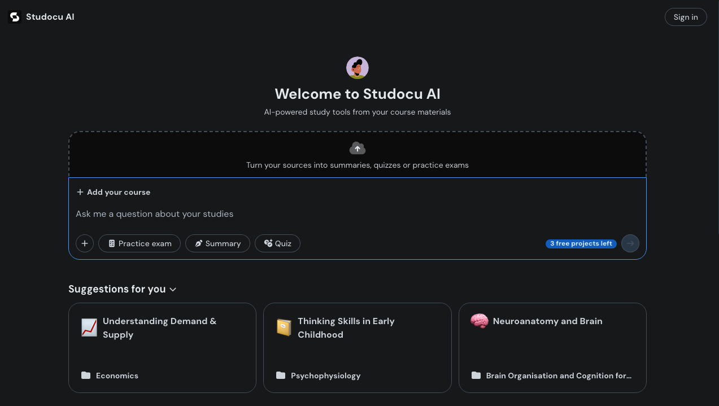This screenshot has width=719, height=406.
Task: Click the question input field
Action: [357, 214]
